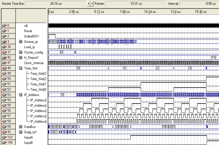Click the Clock_Internal signal icon
This screenshot has width=219, height=145.
tap(4, 63)
